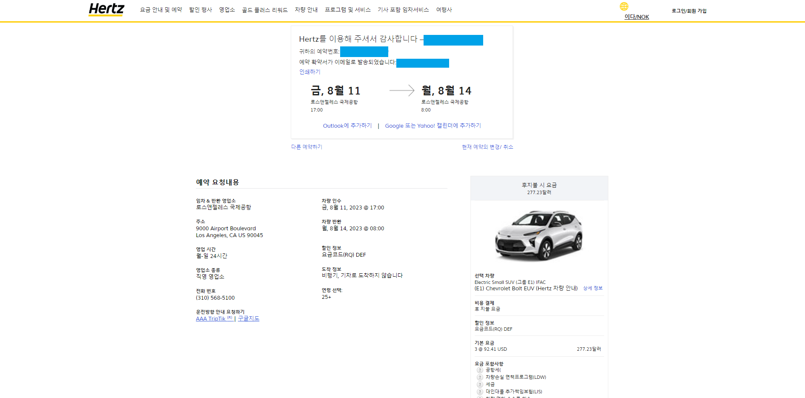Click the last help icon in 요금 포함사항
Screen dimensions: 805x398
480,396
